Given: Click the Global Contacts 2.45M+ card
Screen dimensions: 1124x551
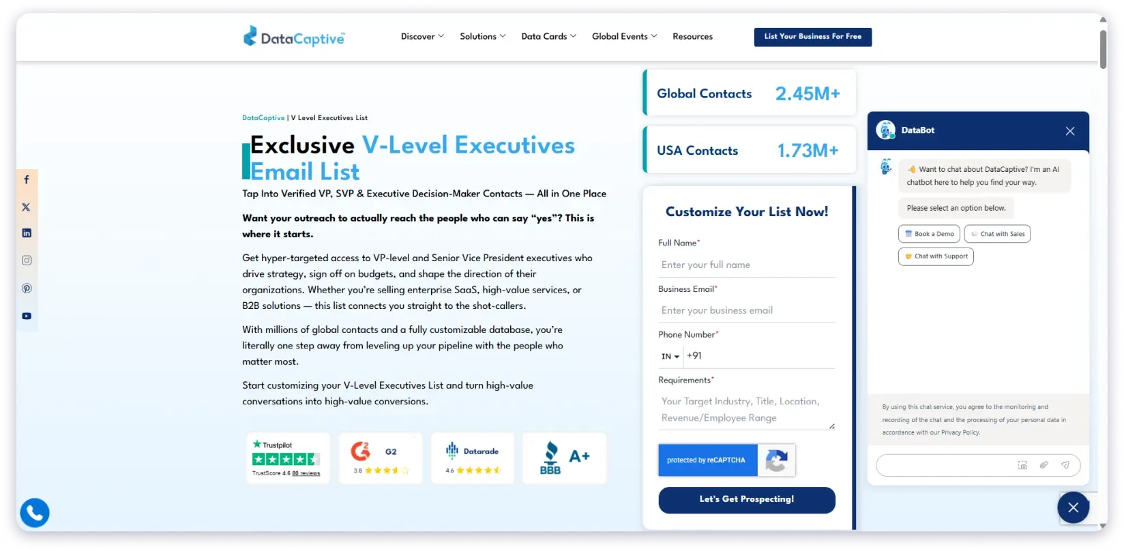Looking at the screenshot, I should 749,93.
